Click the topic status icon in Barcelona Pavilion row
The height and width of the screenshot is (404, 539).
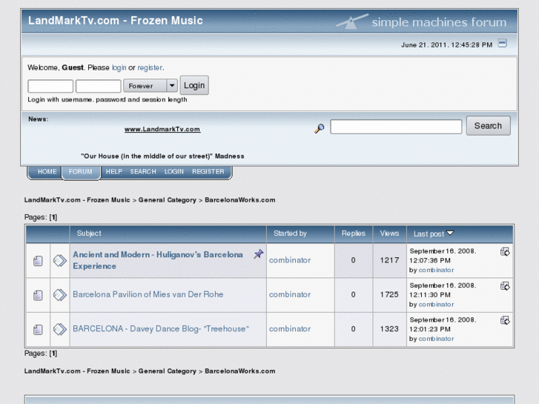click(38, 295)
